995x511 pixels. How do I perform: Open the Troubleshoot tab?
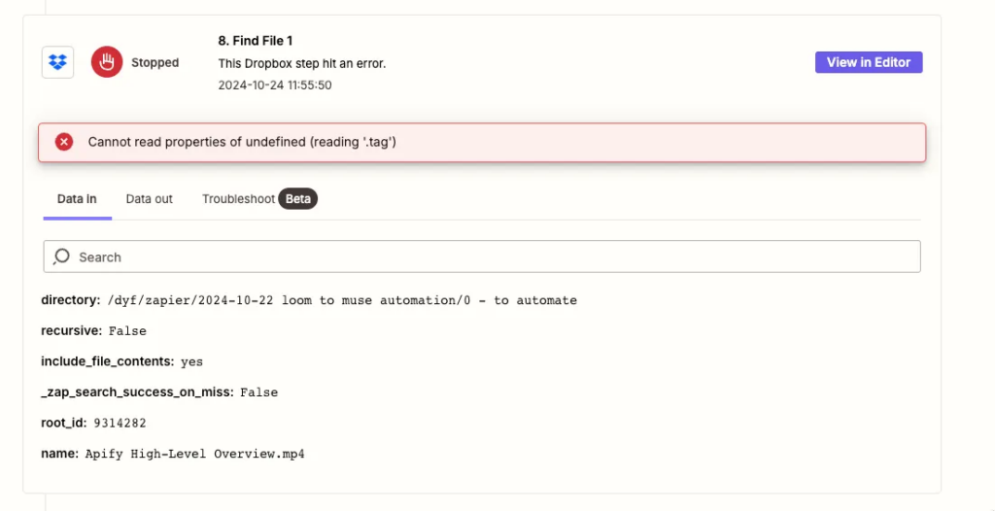(238, 199)
